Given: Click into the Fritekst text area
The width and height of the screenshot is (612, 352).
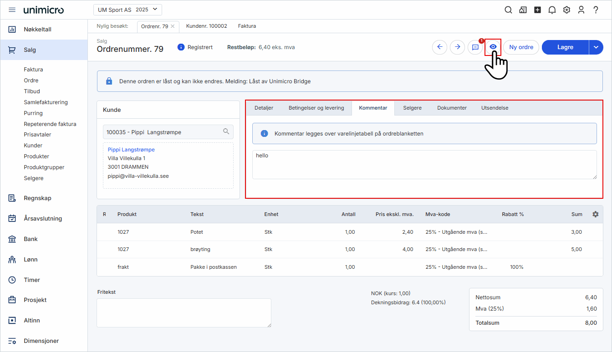Looking at the screenshot, I should click(x=184, y=312).
